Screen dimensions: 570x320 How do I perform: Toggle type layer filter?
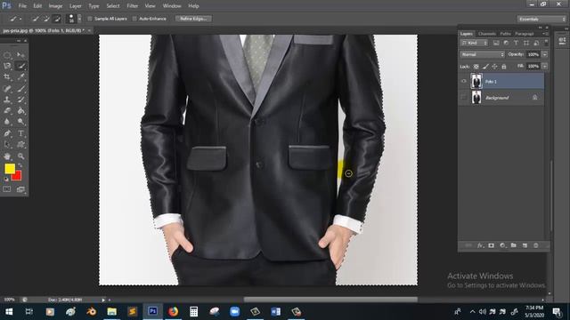[517, 43]
